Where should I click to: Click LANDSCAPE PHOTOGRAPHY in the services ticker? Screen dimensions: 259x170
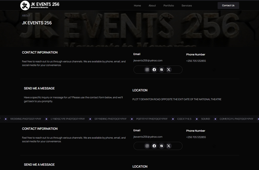tap(68, 119)
